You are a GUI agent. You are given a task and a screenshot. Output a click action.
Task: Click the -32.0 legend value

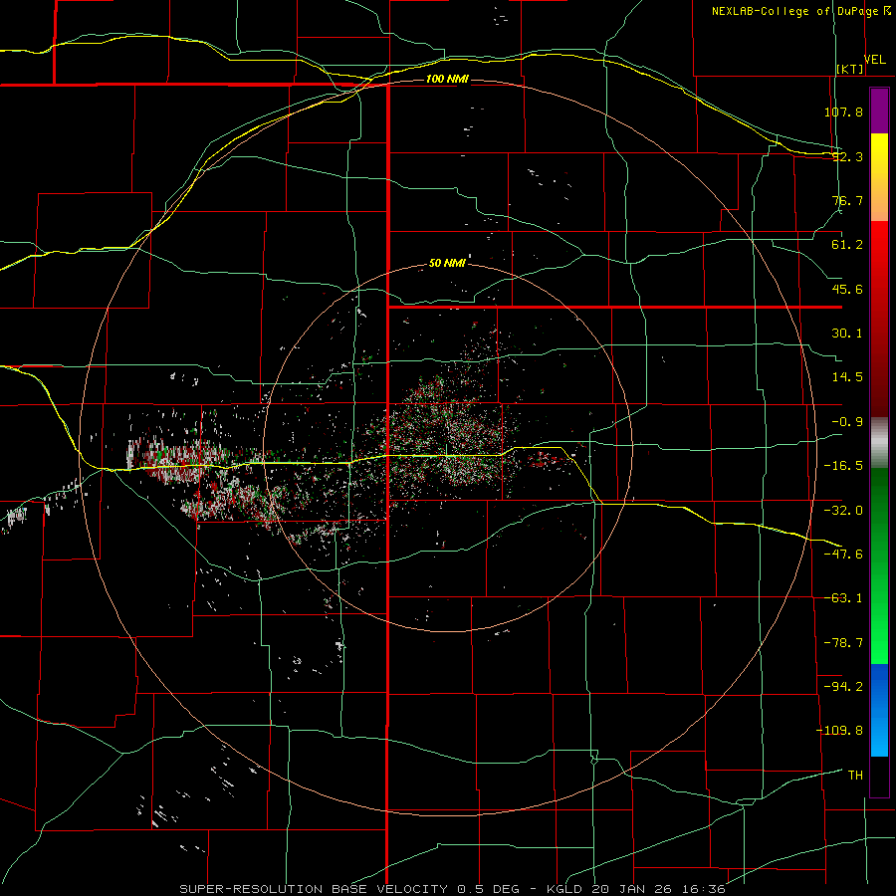(843, 511)
